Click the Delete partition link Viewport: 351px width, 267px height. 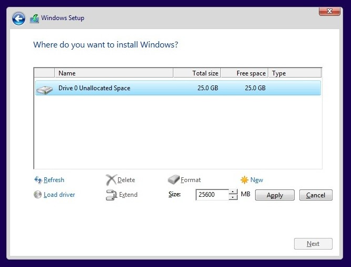tap(126, 180)
